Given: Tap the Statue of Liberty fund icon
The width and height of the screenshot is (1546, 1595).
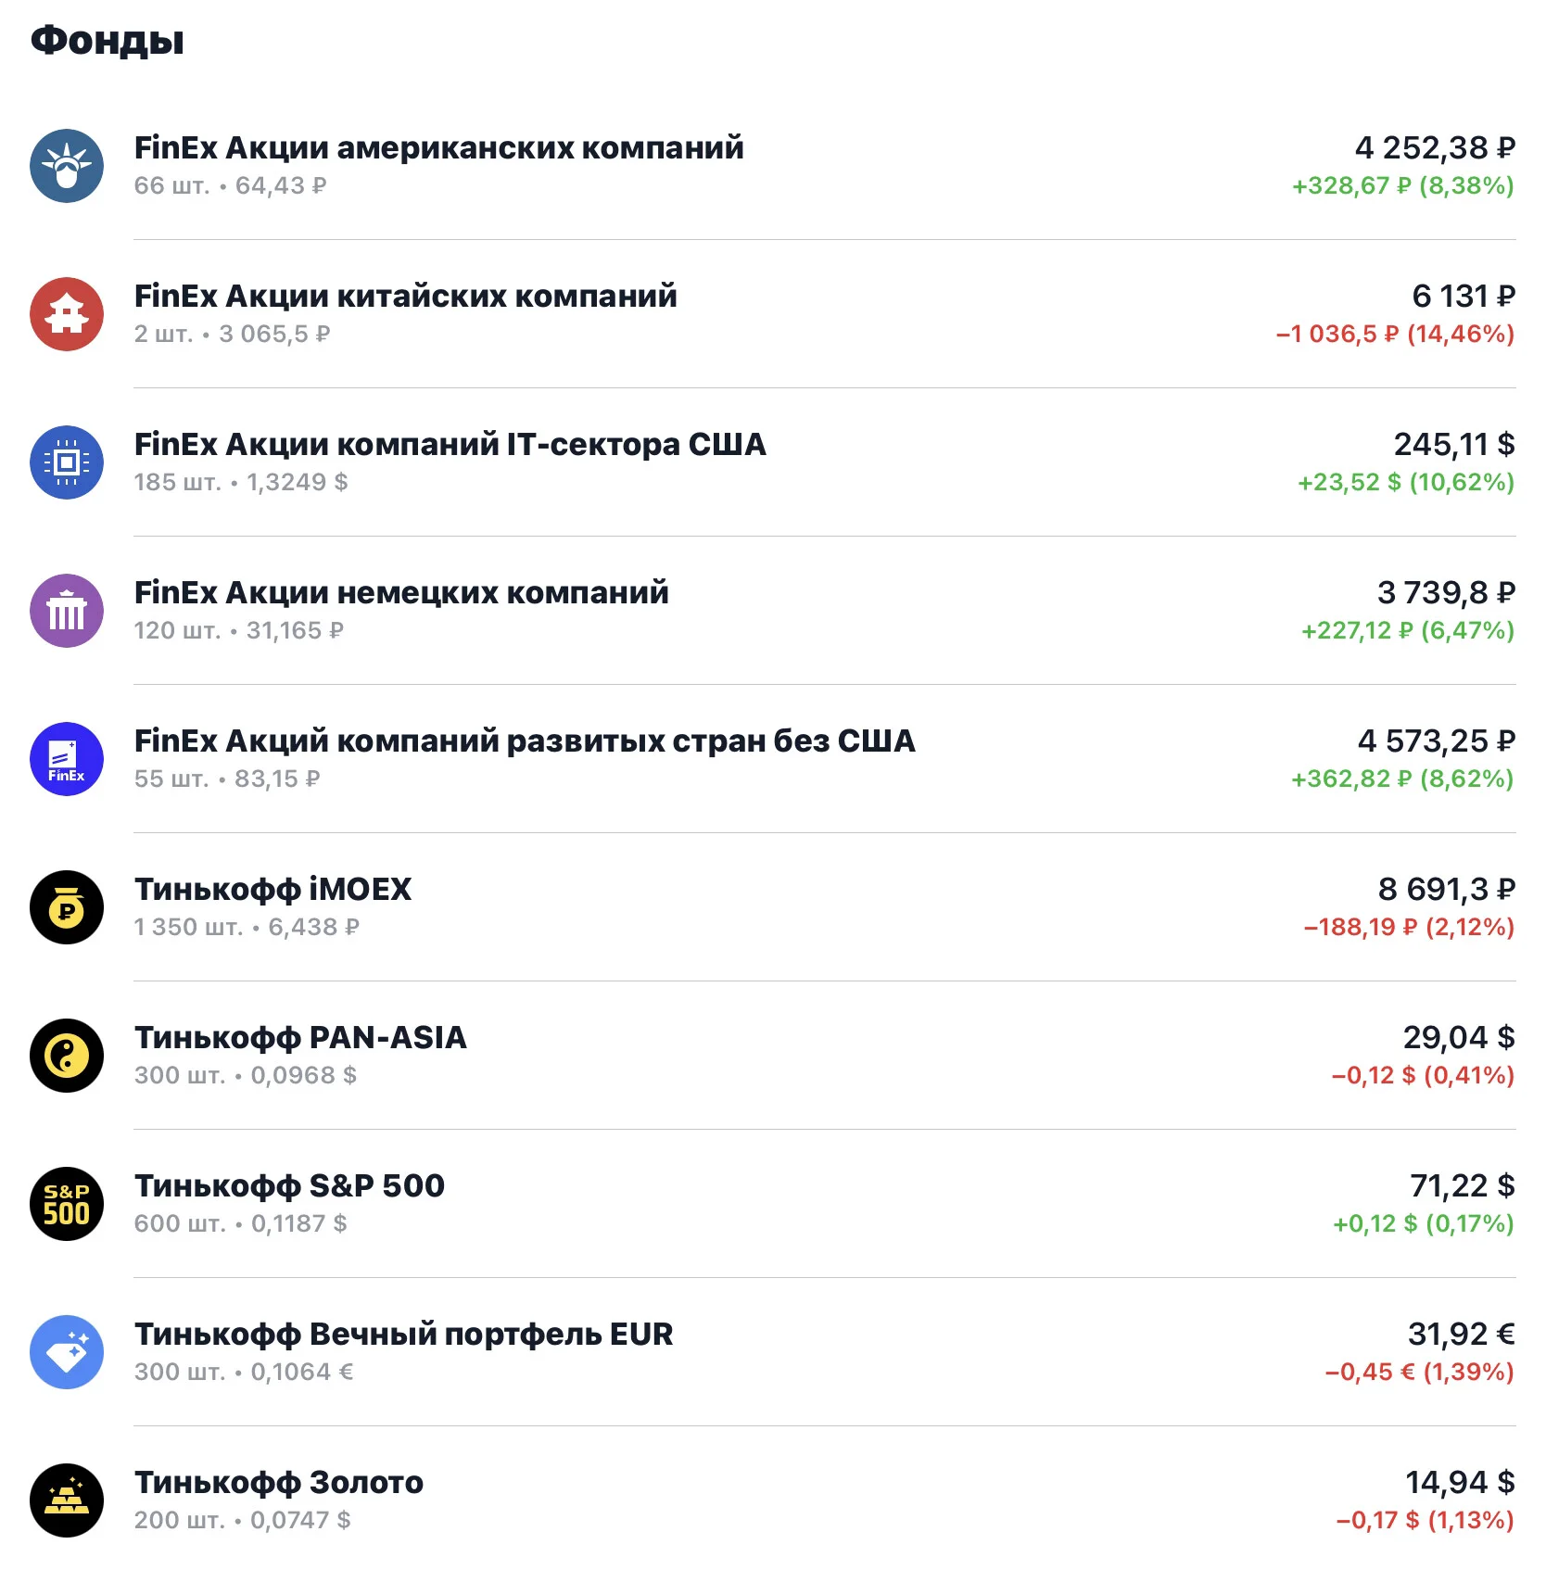Looking at the screenshot, I should pos(67,166).
